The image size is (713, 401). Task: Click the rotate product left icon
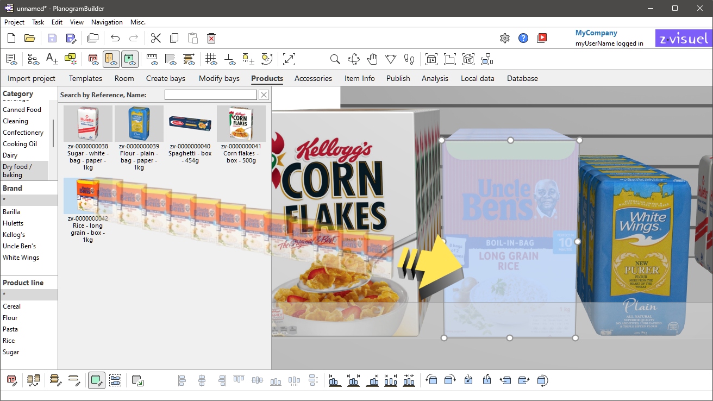[x=431, y=380]
